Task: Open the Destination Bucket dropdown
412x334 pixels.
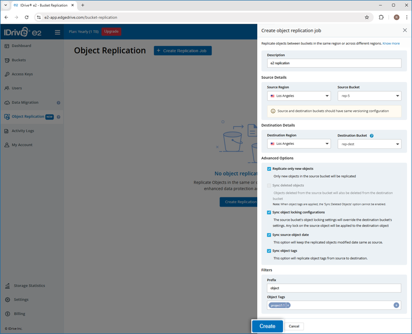Action: click(369, 144)
